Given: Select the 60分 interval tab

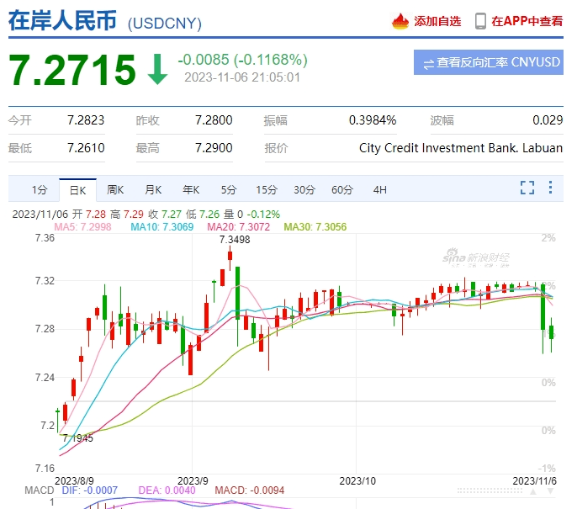Looking at the screenshot, I should (x=342, y=189).
